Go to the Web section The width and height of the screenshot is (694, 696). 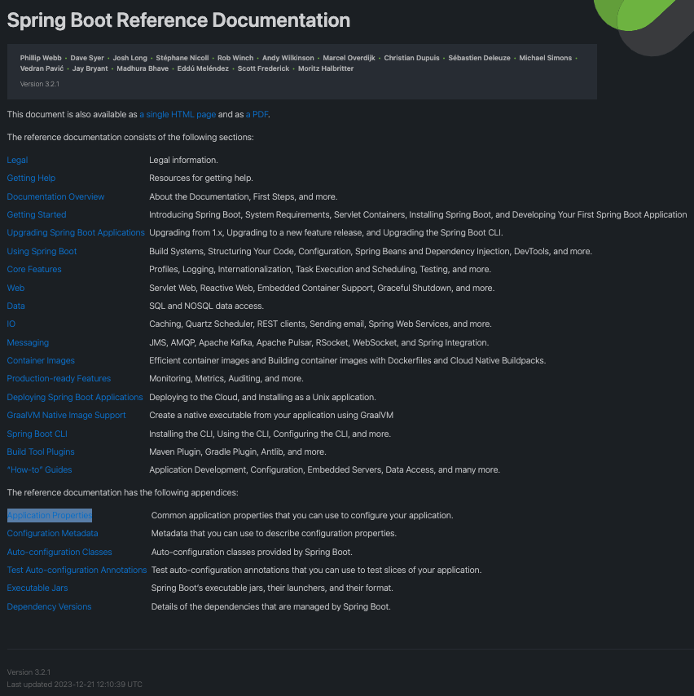[x=15, y=288]
